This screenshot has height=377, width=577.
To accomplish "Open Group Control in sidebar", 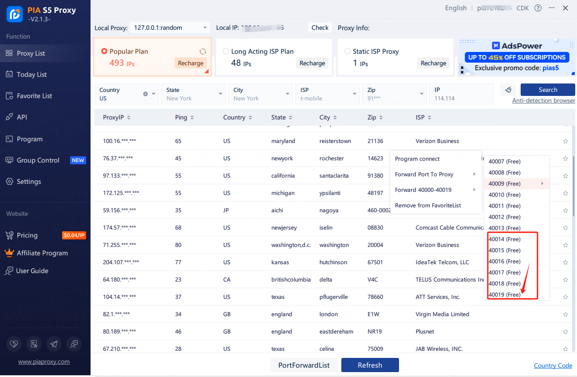I will pyautogui.click(x=45, y=160).
